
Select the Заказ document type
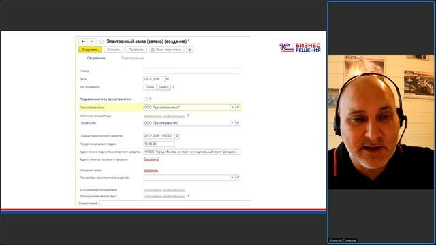pyautogui.click(x=150, y=87)
